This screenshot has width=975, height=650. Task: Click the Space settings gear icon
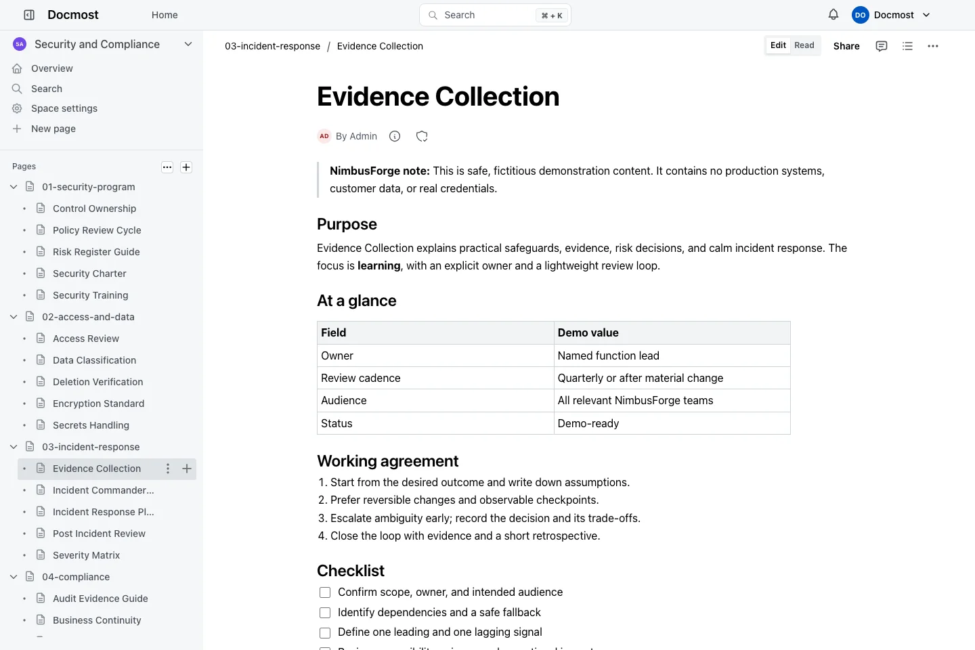tap(17, 108)
